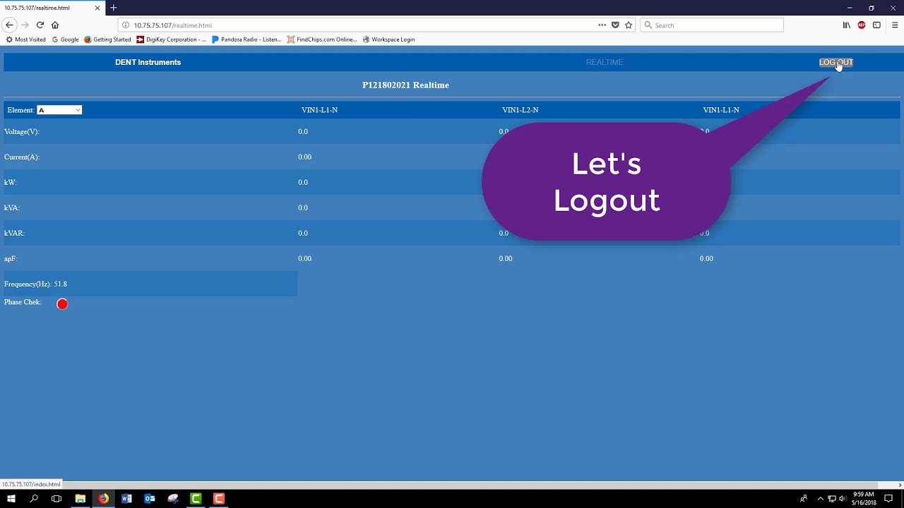Click the Current(A): row label
This screenshot has width=904, height=508.
[22, 157]
